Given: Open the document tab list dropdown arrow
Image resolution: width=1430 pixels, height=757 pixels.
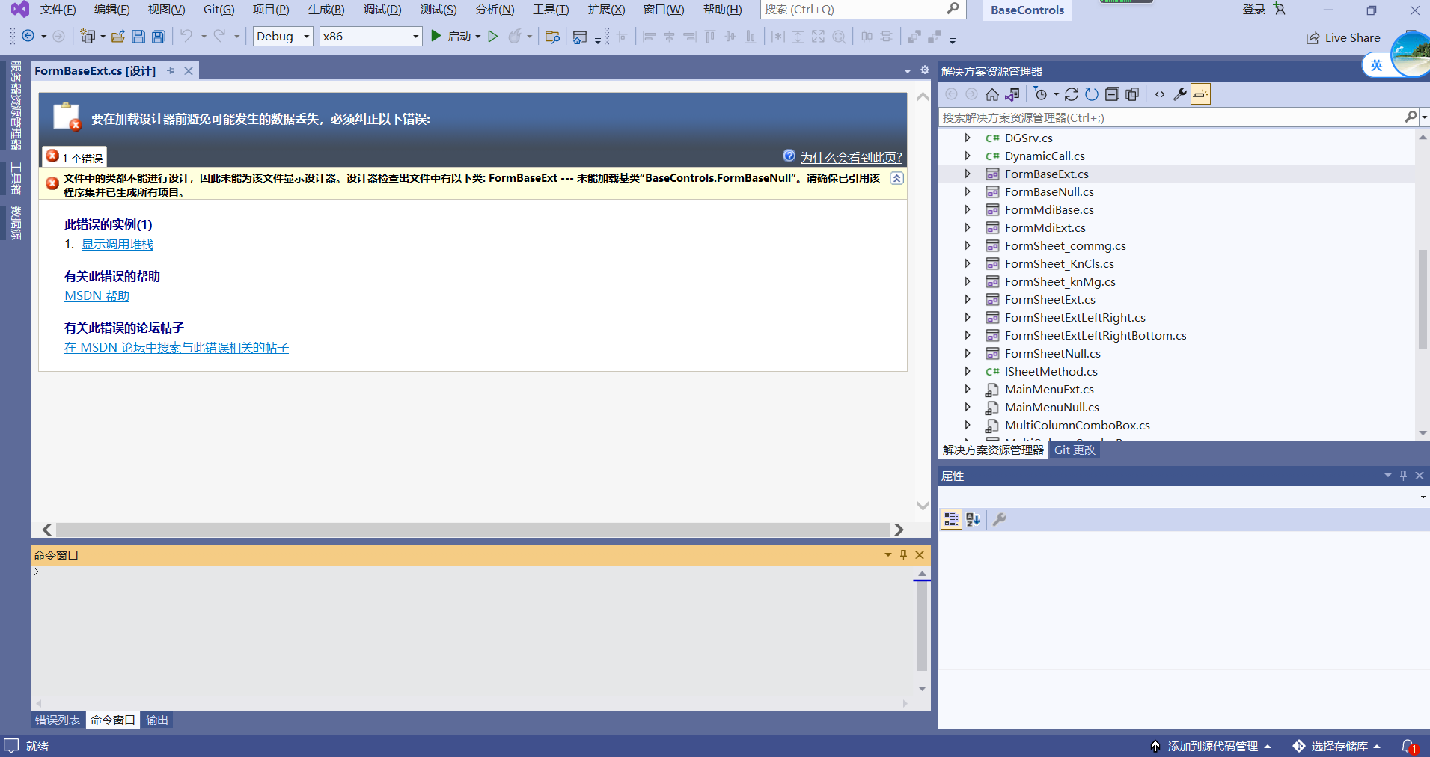Looking at the screenshot, I should point(908,71).
